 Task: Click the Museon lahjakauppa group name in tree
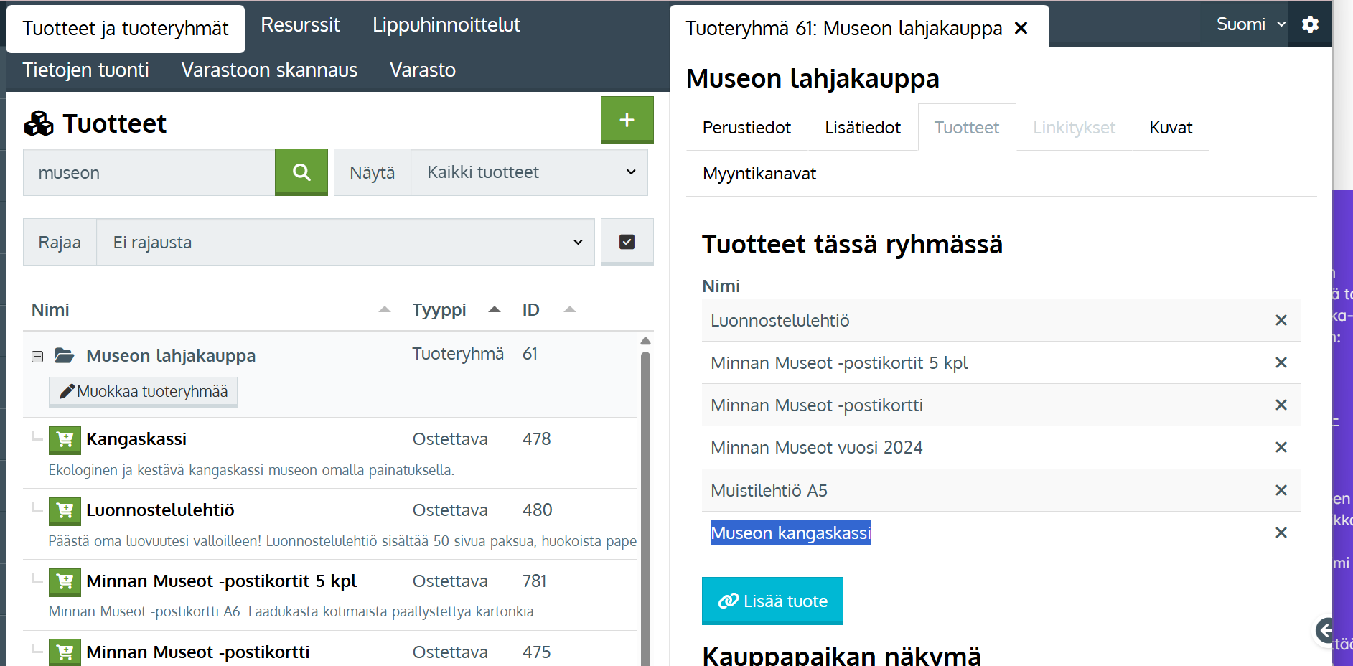(171, 356)
